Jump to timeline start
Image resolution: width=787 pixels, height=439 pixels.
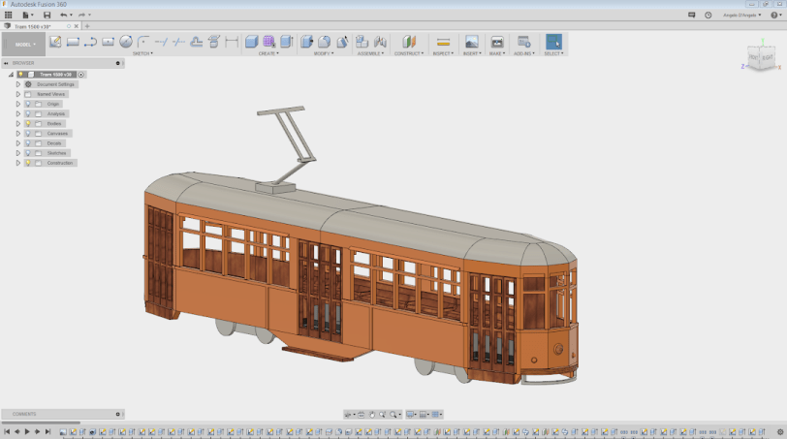pyautogui.click(x=7, y=431)
